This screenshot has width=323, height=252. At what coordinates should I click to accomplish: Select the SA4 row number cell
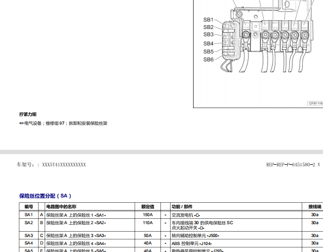click(29, 243)
